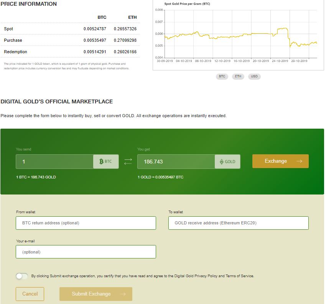The height and width of the screenshot is (304, 326).
Task: Open the GOLD currency selector
Action: [227, 162]
